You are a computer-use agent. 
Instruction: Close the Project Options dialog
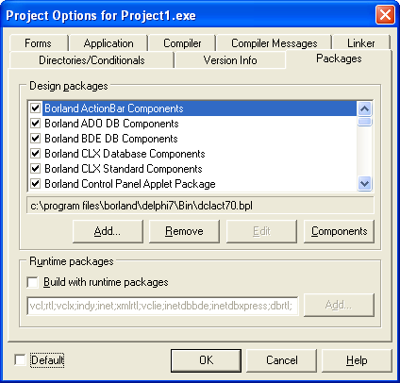(x=385, y=15)
